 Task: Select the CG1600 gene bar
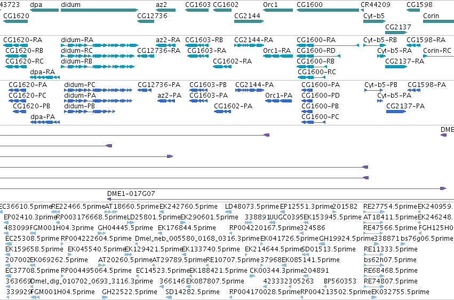[x=328, y=10]
